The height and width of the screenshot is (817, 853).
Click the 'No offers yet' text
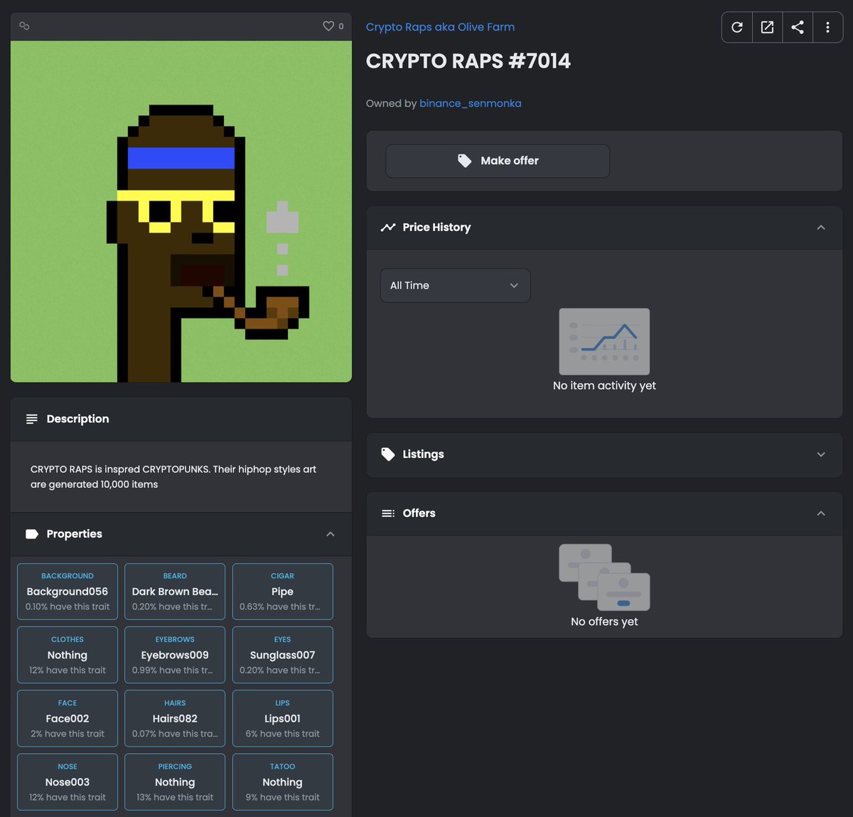[604, 621]
